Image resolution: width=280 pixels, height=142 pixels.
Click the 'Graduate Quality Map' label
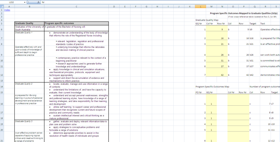207,20
